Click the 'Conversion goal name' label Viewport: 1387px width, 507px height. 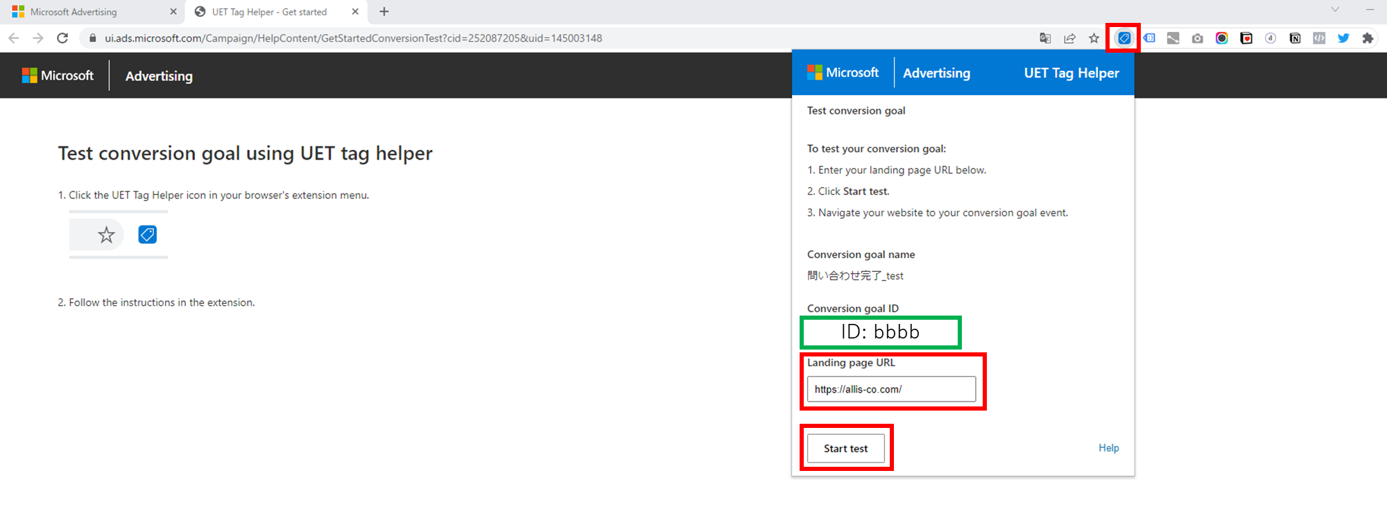pyautogui.click(x=861, y=255)
